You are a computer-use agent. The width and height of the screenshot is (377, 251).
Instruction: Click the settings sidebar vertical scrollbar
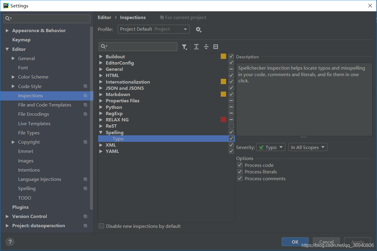point(92,118)
